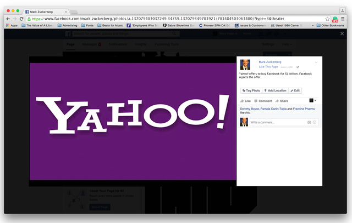Open the dimmed Insights tab
352x223 pixels.
click(141, 44)
